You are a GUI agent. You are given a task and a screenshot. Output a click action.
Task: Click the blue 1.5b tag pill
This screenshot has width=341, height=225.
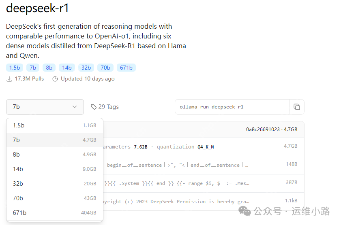tap(15, 68)
